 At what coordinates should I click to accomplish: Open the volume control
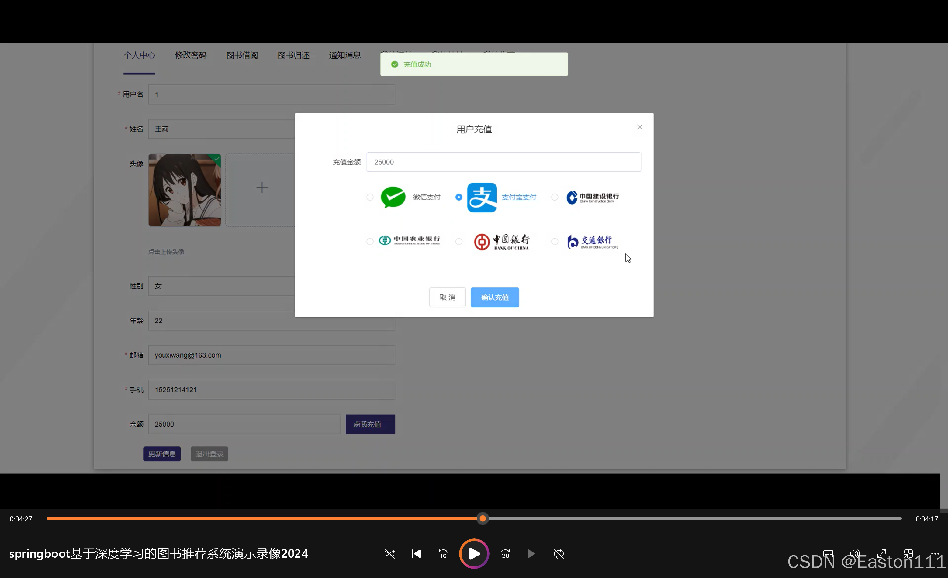(855, 554)
